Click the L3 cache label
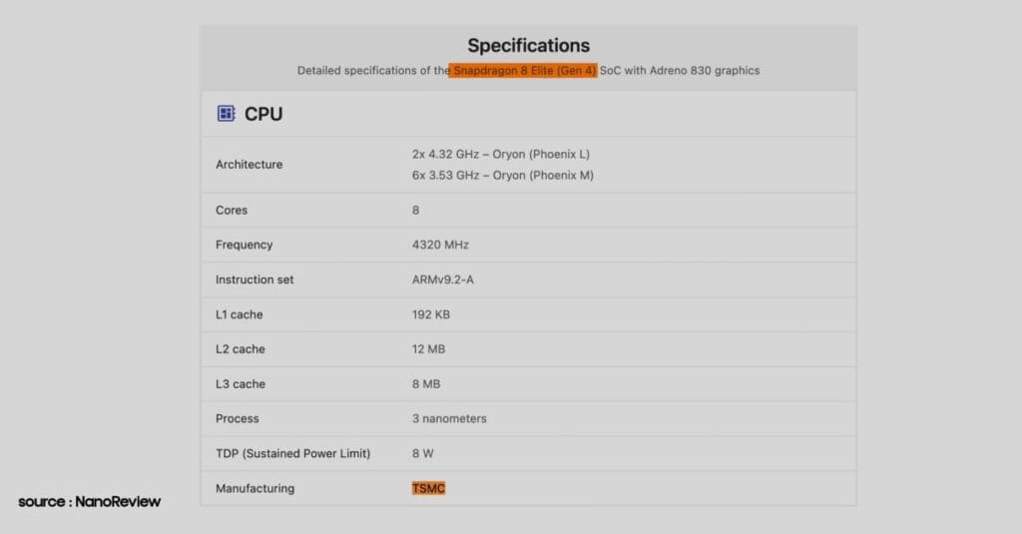1022x534 pixels. pyautogui.click(x=240, y=384)
